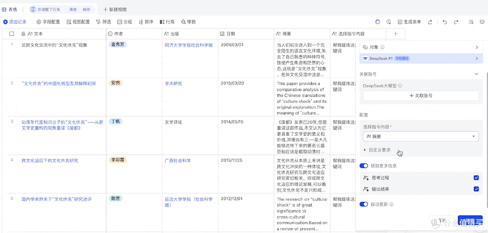Viewport: 488px width, 233px height.
Task: Click the 表格 grid view icon
Action: 5,9
